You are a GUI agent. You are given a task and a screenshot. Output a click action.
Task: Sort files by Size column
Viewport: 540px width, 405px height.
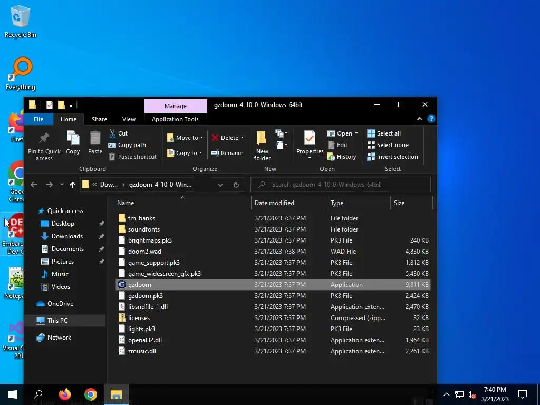[411, 203]
